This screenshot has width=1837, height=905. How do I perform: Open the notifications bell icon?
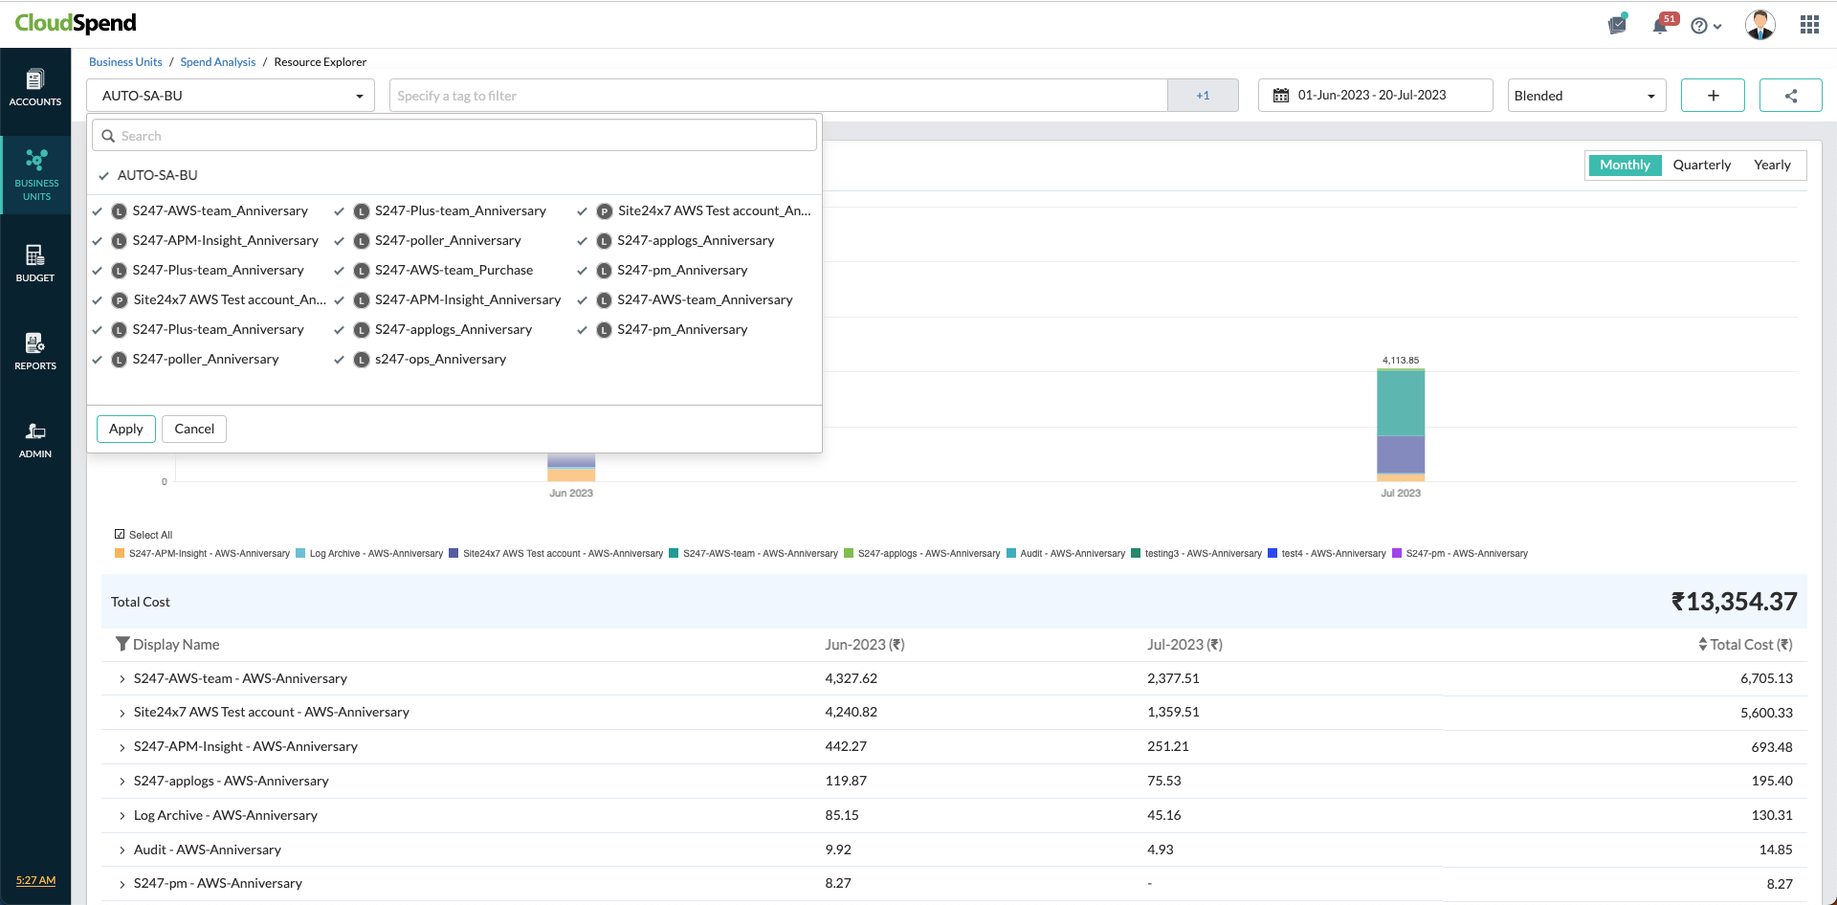pyautogui.click(x=1660, y=26)
